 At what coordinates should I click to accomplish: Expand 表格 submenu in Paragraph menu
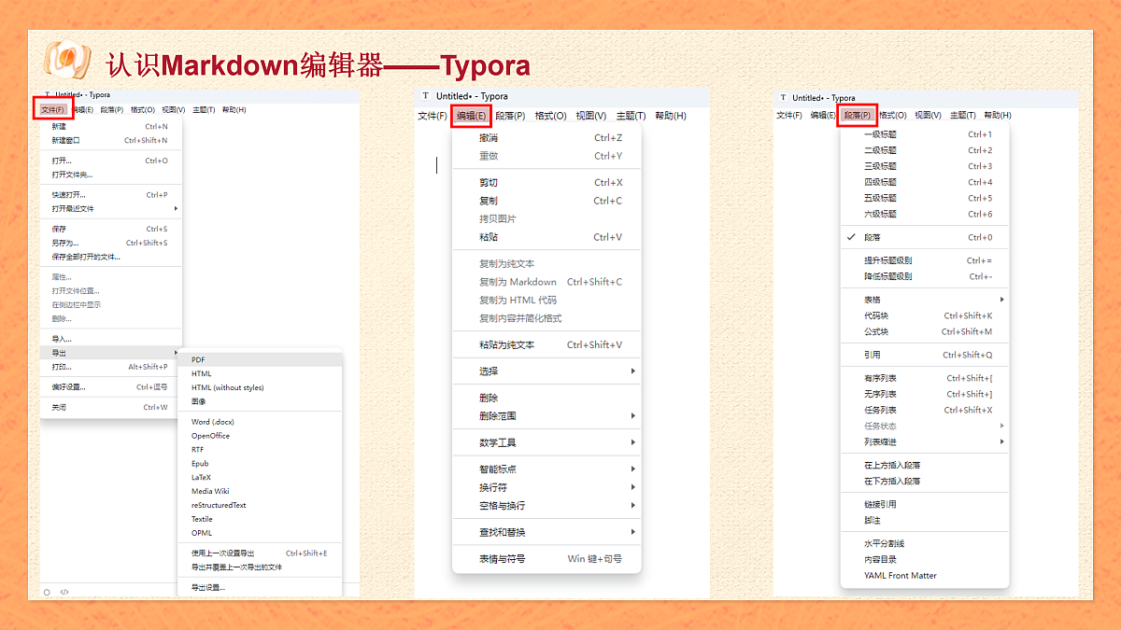click(x=927, y=300)
